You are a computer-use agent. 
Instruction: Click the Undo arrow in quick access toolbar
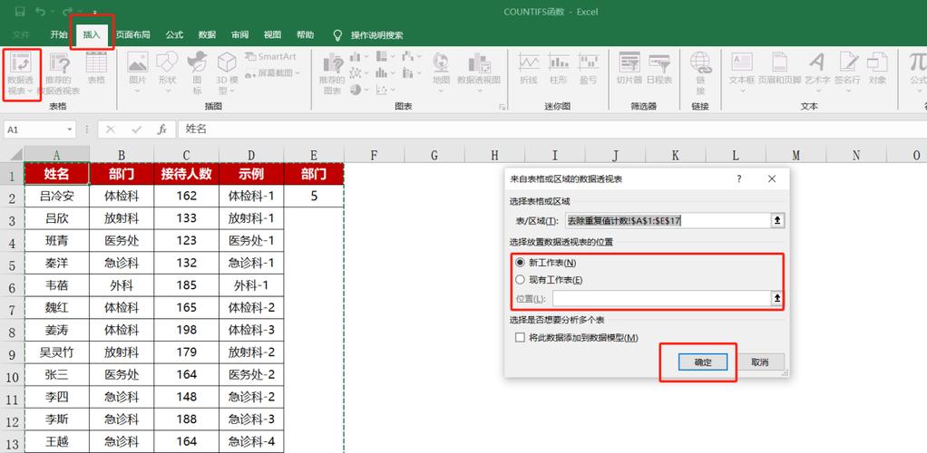(x=40, y=11)
